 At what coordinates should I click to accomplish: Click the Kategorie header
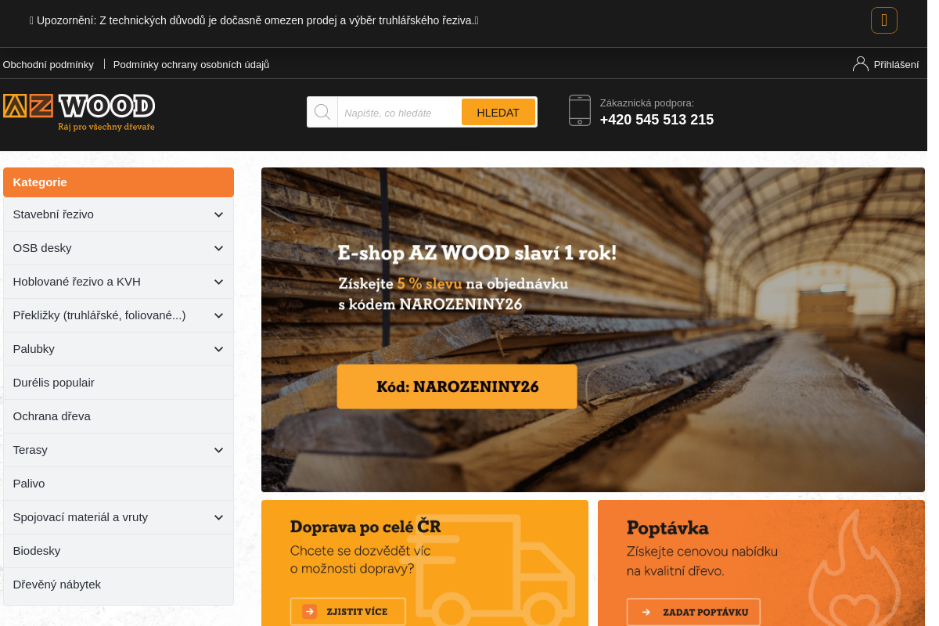[x=118, y=182]
